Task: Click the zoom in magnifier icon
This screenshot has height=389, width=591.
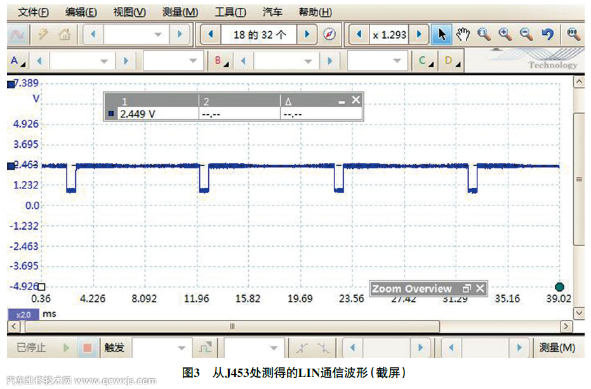Action: click(x=505, y=35)
